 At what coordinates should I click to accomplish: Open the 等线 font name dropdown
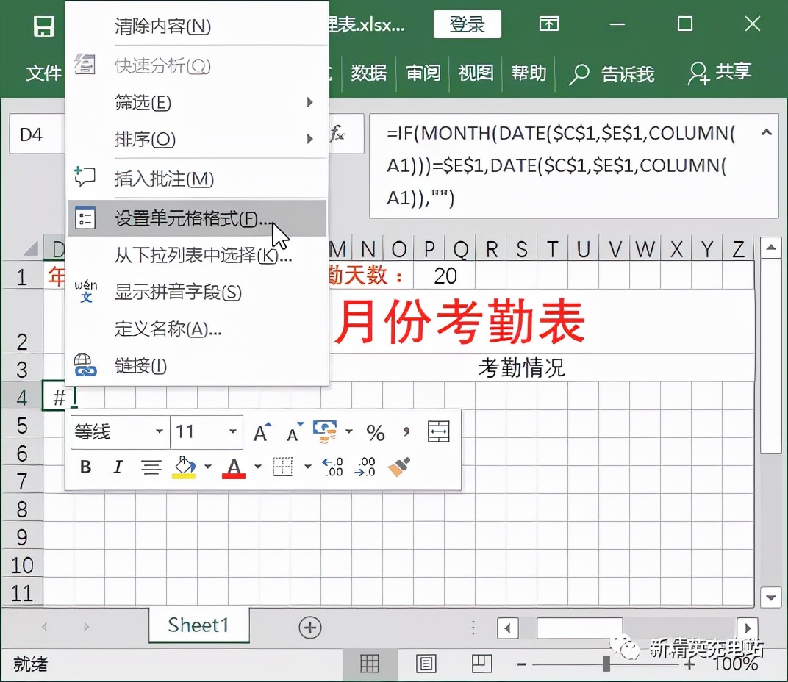[x=161, y=432]
